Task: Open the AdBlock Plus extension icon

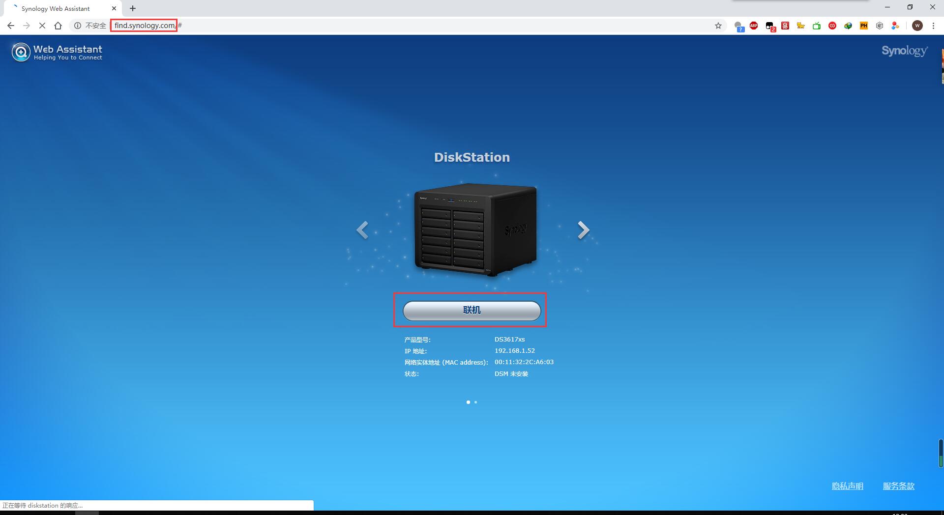Action: (754, 26)
